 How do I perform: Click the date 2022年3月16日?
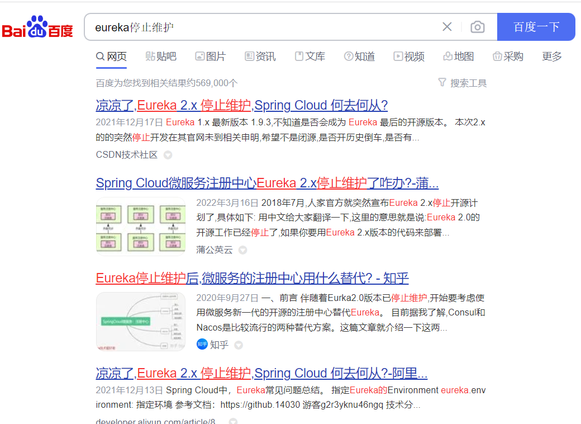coord(227,203)
